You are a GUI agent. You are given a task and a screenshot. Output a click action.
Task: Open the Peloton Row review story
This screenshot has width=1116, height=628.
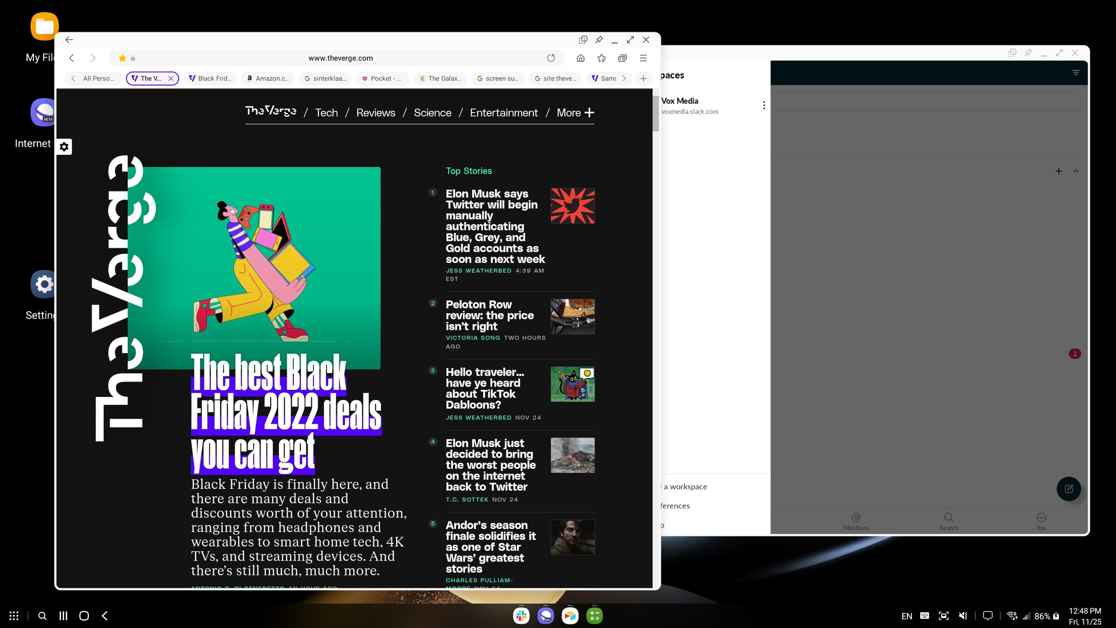pyautogui.click(x=489, y=315)
